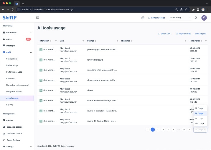Click Export CSV

click(x=164, y=34)
